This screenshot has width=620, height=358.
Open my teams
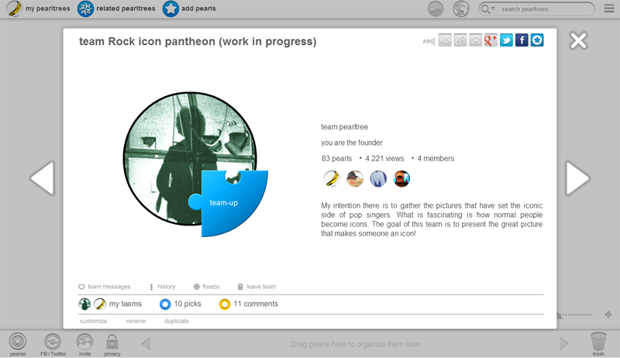[110, 304]
